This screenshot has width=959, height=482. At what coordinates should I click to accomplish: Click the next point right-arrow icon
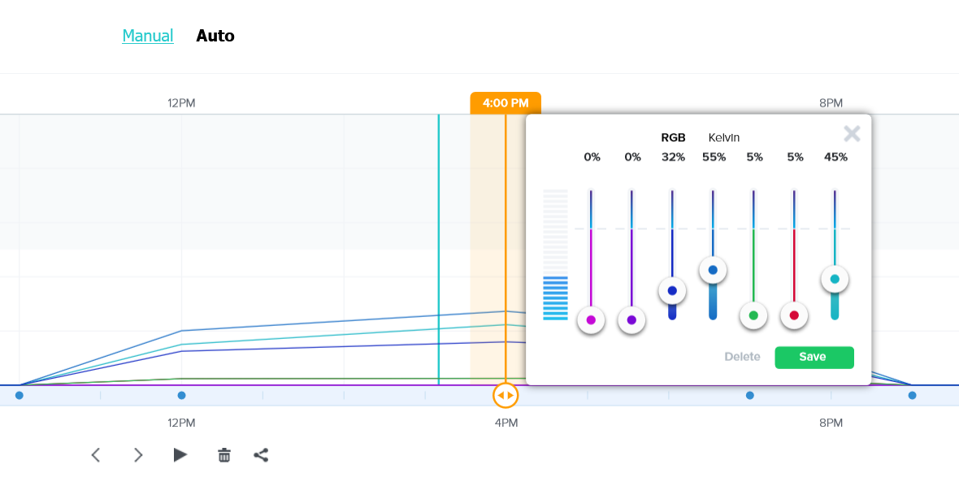(138, 455)
